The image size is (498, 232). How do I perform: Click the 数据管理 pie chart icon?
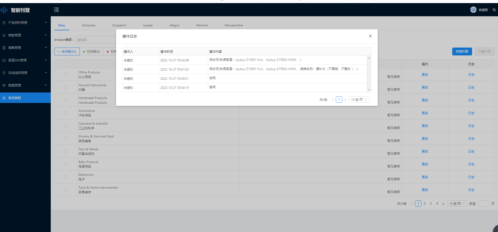(x=4, y=85)
